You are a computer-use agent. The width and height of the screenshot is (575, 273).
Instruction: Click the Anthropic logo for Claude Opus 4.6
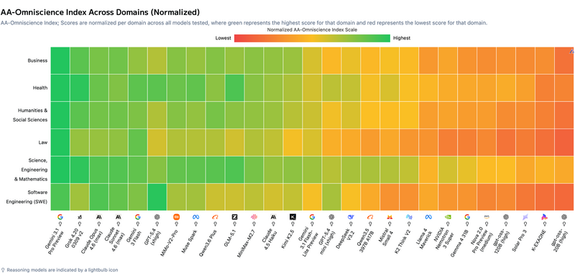99,217
